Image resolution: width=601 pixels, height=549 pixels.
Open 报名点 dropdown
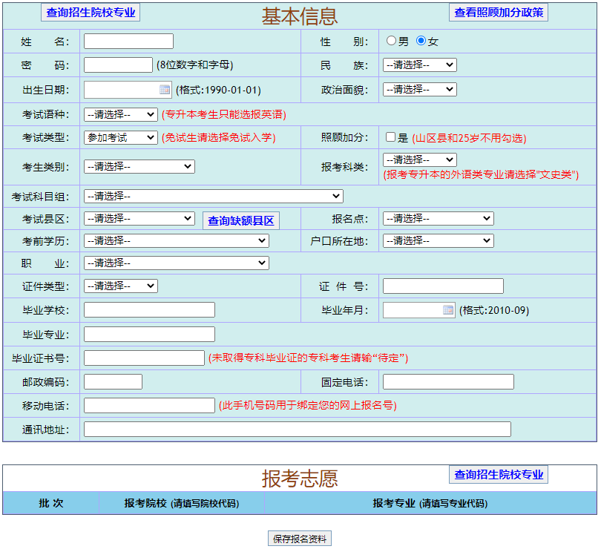[438, 219]
